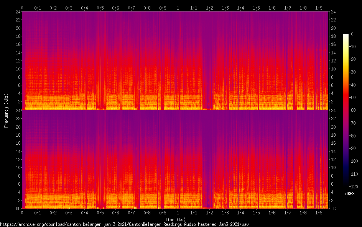Click "0.5" tick on the top time axis

click(100, 8)
